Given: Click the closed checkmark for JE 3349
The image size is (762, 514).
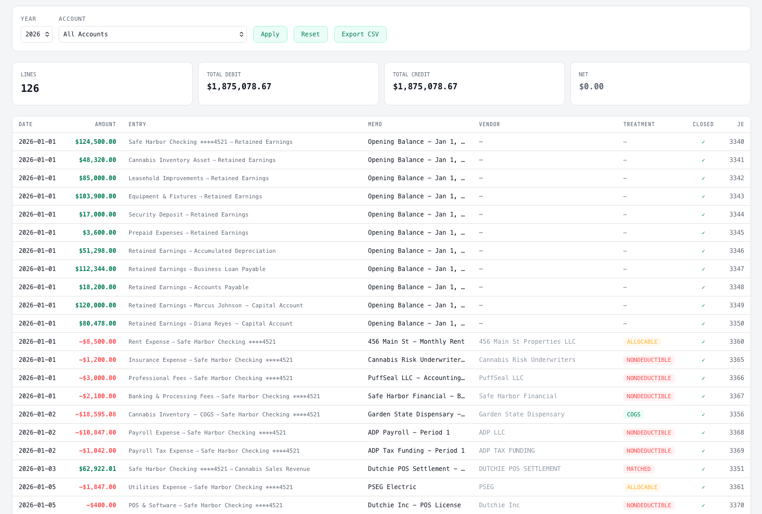Looking at the screenshot, I should click(703, 306).
